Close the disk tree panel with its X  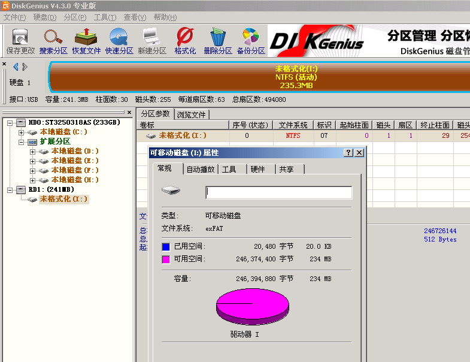129,112
